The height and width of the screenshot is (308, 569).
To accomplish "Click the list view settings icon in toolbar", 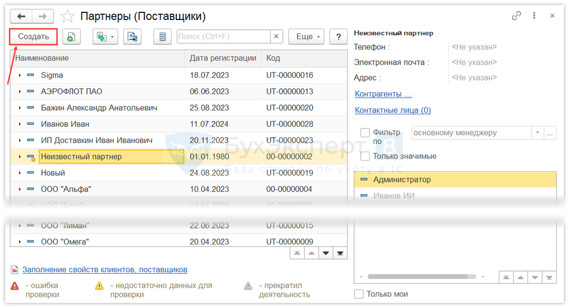I will click(x=162, y=36).
